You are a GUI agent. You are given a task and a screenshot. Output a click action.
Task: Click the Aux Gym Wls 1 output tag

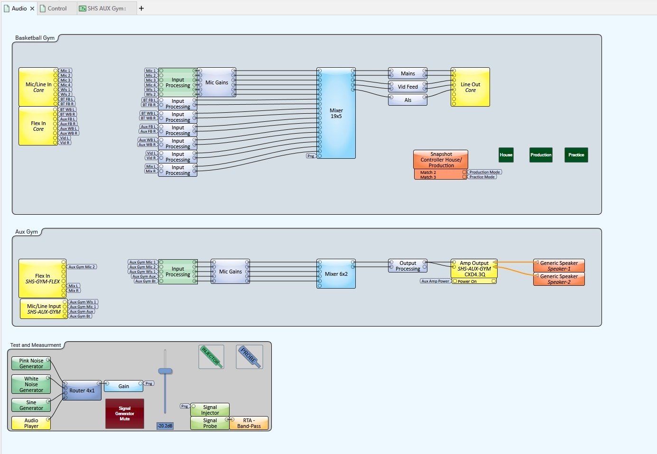(x=83, y=302)
